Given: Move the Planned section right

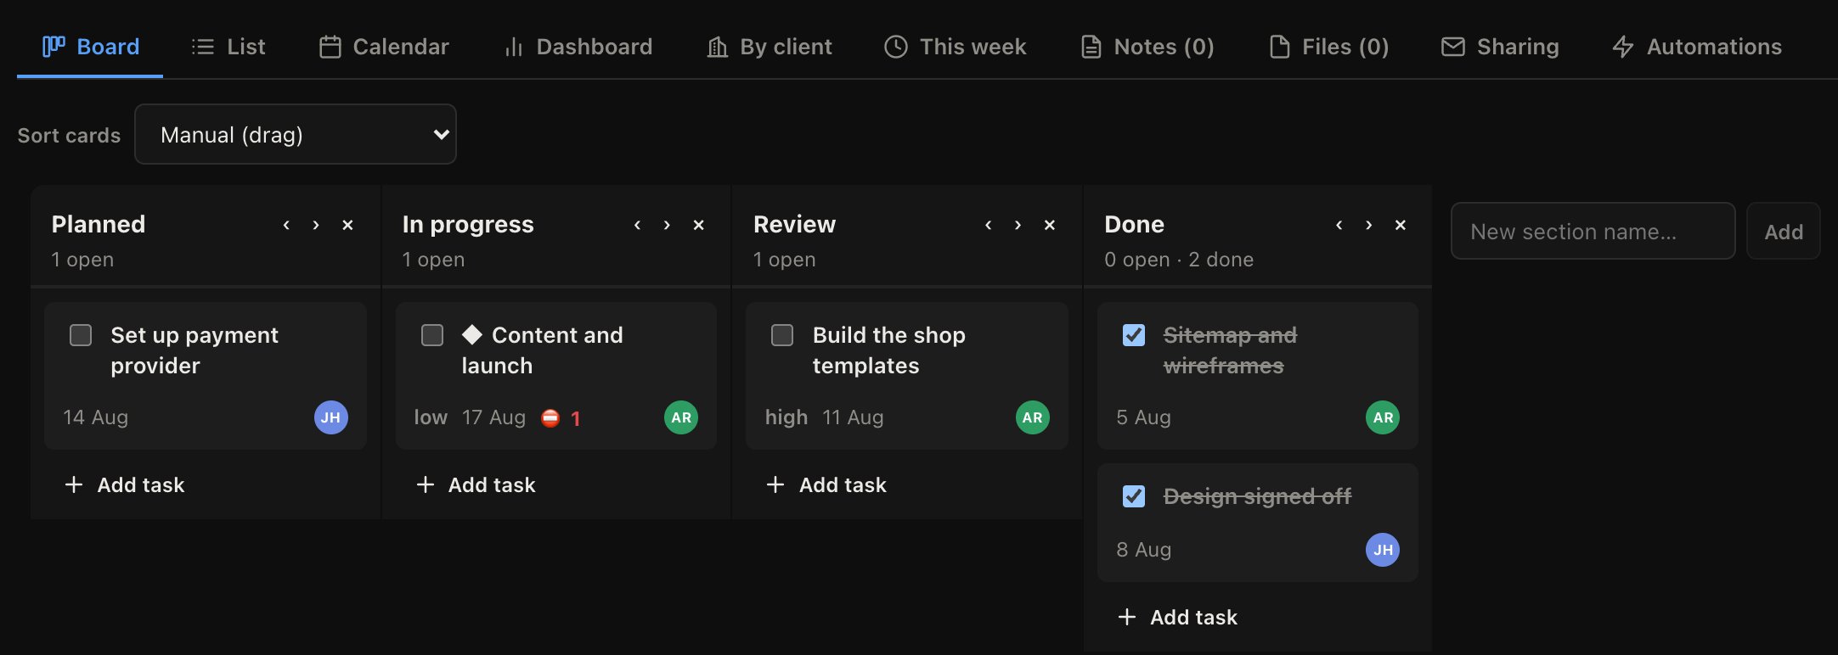Looking at the screenshot, I should pos(316,225).
